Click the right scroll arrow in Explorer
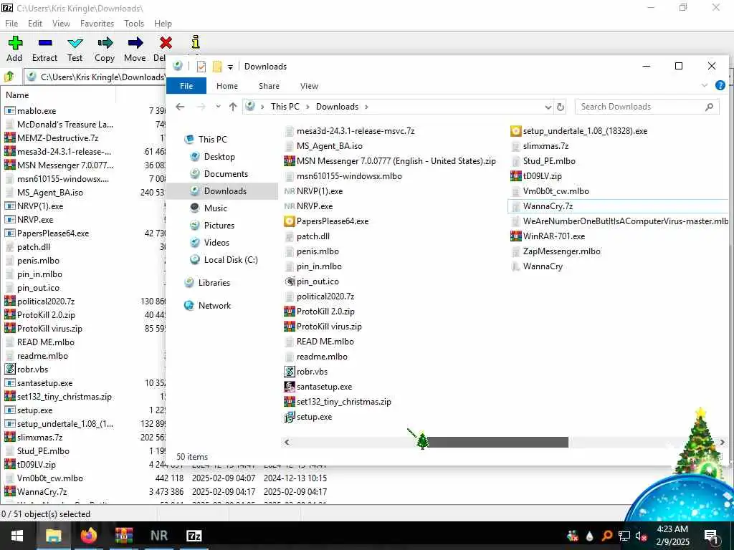The image size is (734, 550). click(x=723, y=442)
